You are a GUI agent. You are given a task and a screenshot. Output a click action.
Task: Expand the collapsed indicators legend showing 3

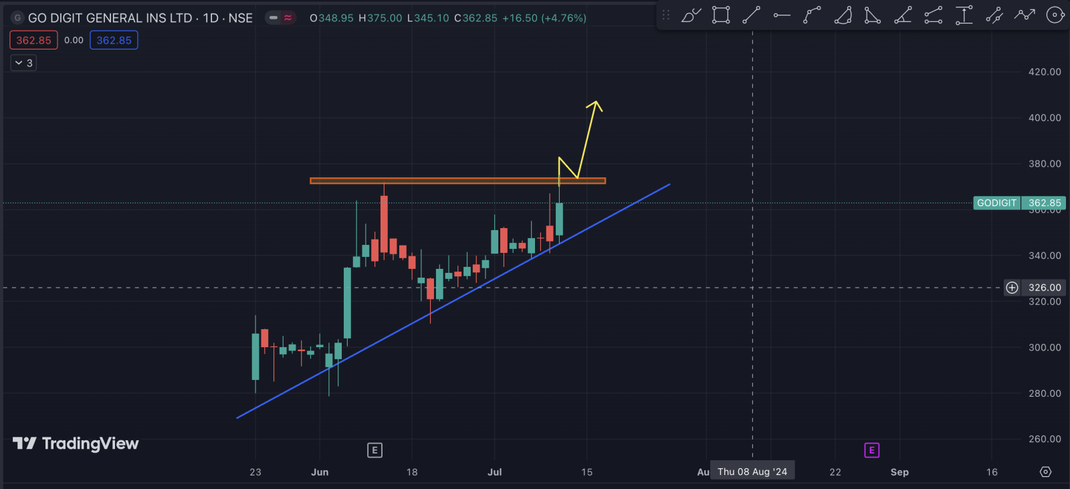[23, 63]
